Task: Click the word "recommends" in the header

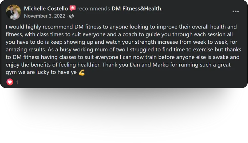Action: click(x=94, y=9)
